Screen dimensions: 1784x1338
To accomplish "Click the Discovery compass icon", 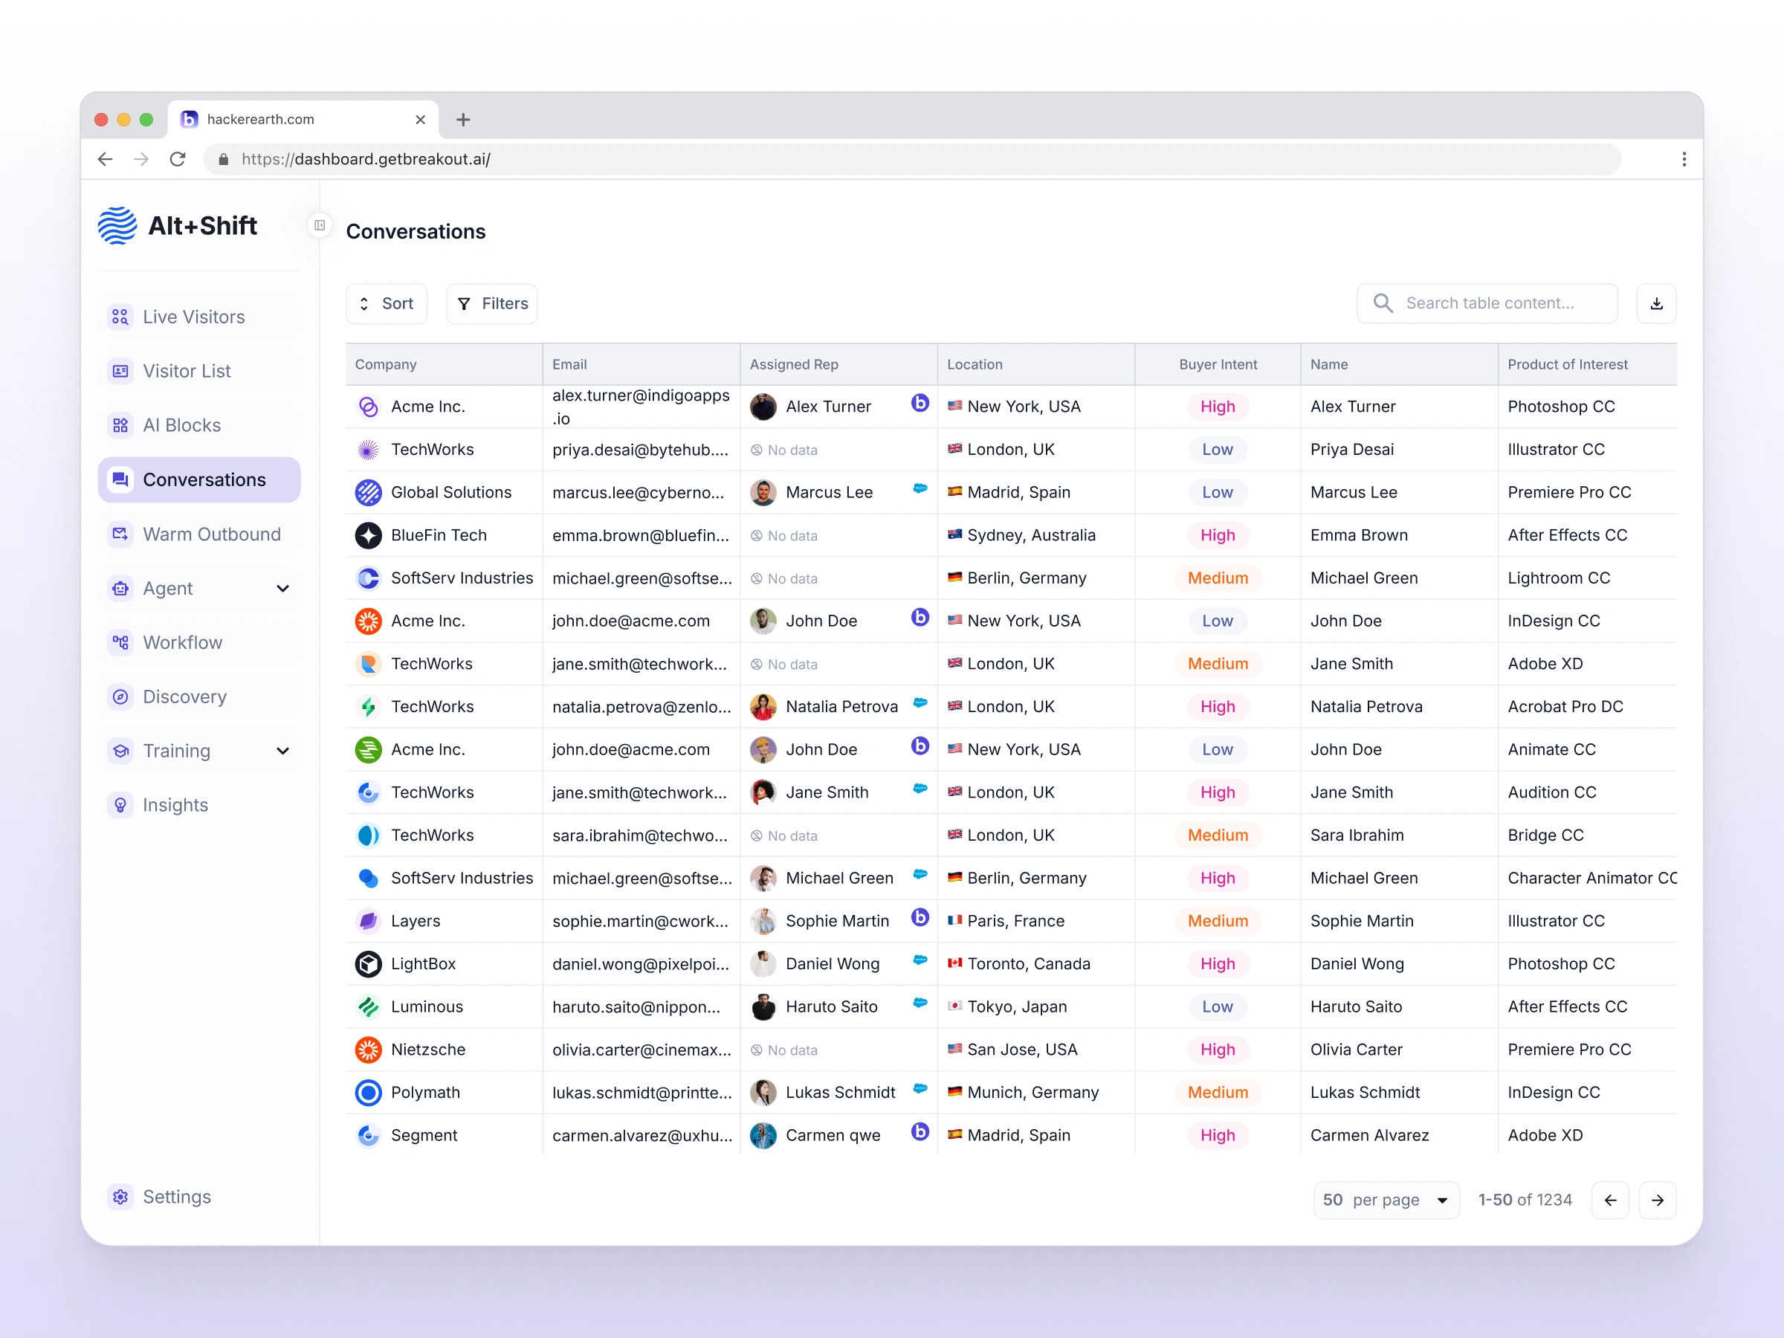I will coord(120,697).
